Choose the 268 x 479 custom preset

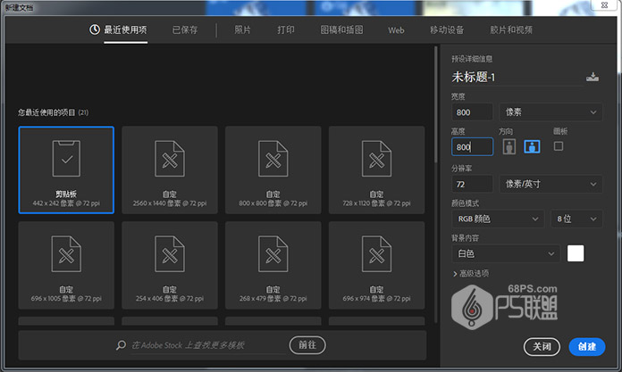[x=273, y=265]
